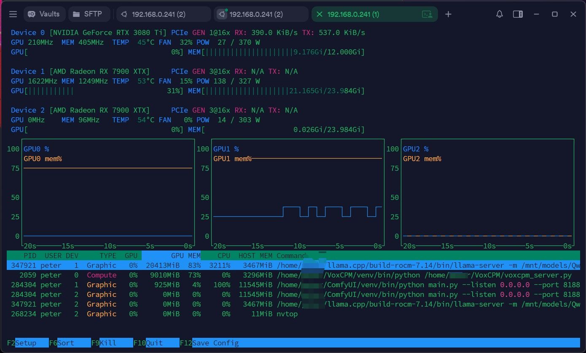Open the Vaults tab

[x=44, y=14]
